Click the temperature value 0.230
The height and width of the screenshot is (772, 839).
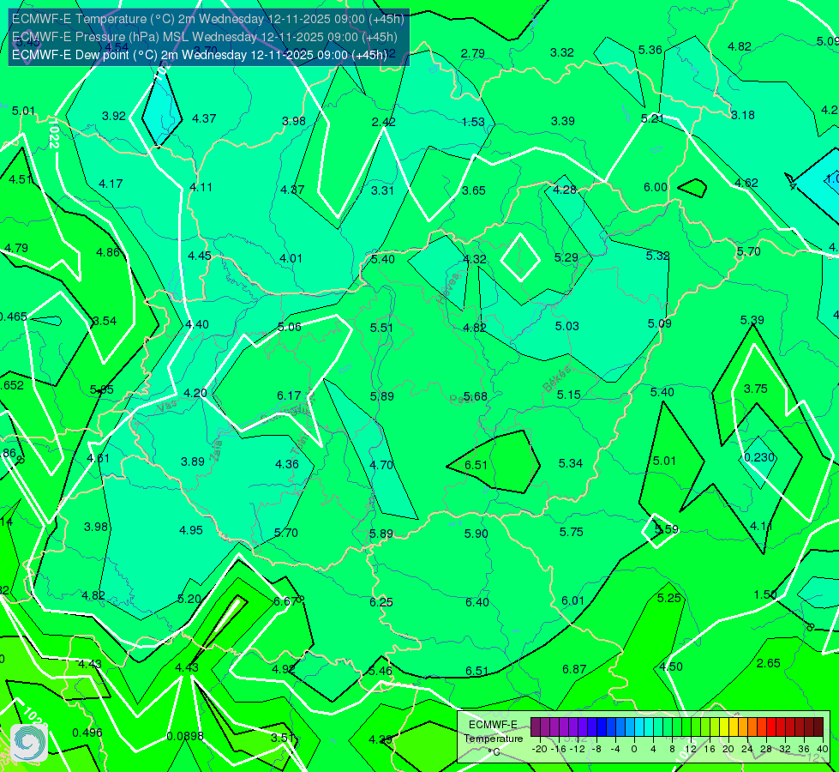[x=759, y=457]
